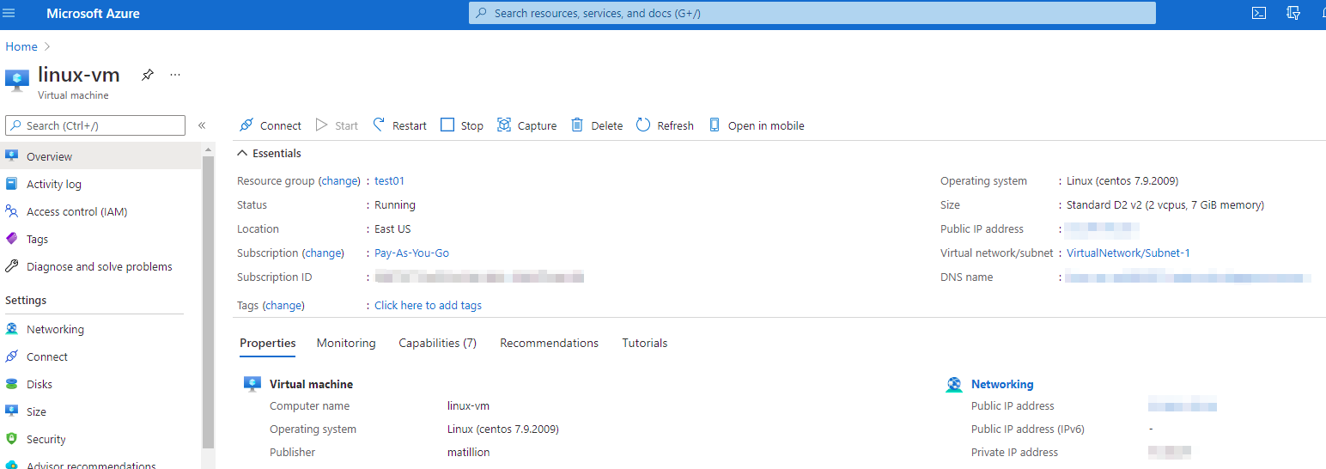Screen dimensions: 1326x469
Task: Click the Computer name value 'linux-vm'
Action: (x=468, y=405)
